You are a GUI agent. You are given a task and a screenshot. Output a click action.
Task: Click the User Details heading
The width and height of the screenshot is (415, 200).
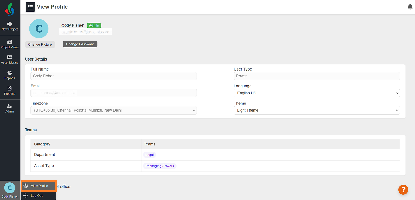click(x=36, y=59)
